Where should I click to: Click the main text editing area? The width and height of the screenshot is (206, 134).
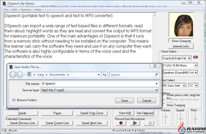pos(78,38)
